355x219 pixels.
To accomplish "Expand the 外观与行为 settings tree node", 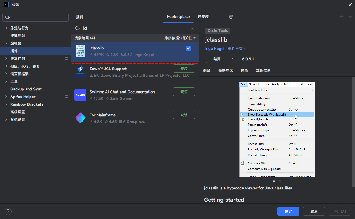I will (6, 28).
